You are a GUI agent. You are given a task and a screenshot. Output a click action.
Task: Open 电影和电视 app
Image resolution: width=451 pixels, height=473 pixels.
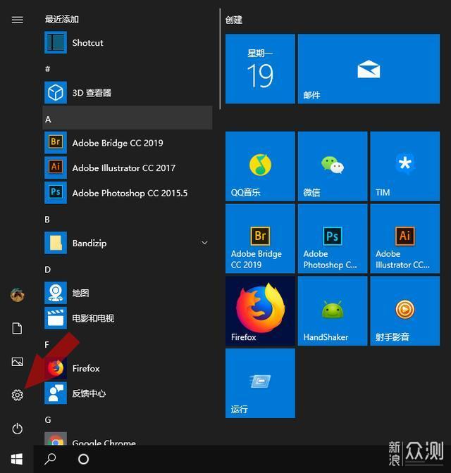(x=127, y=318)
